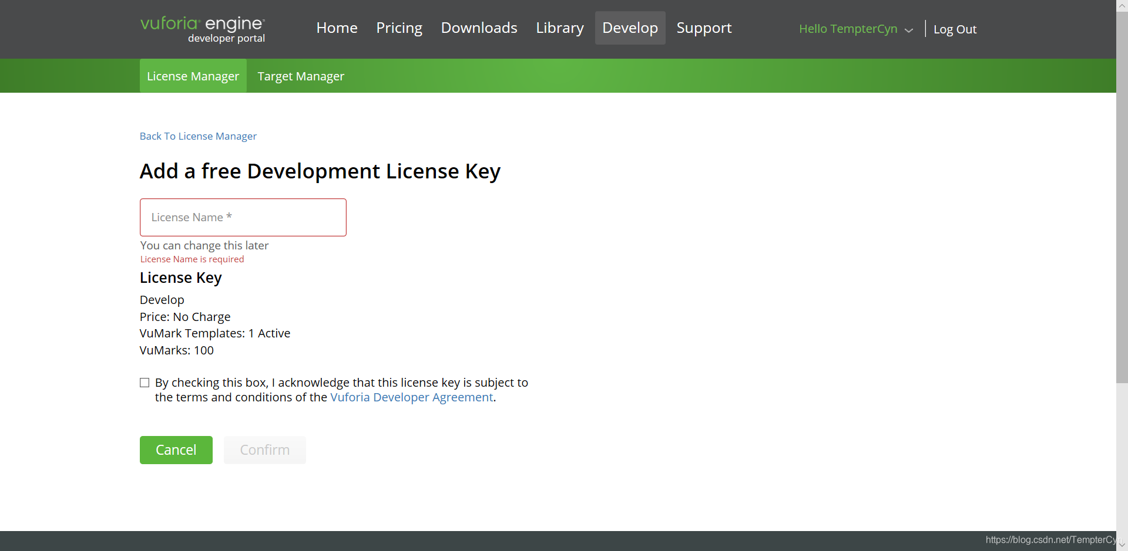Click the 'Add a free Development License Key' heading
The image size is (1128, 551).
click(x=320, y=171)
